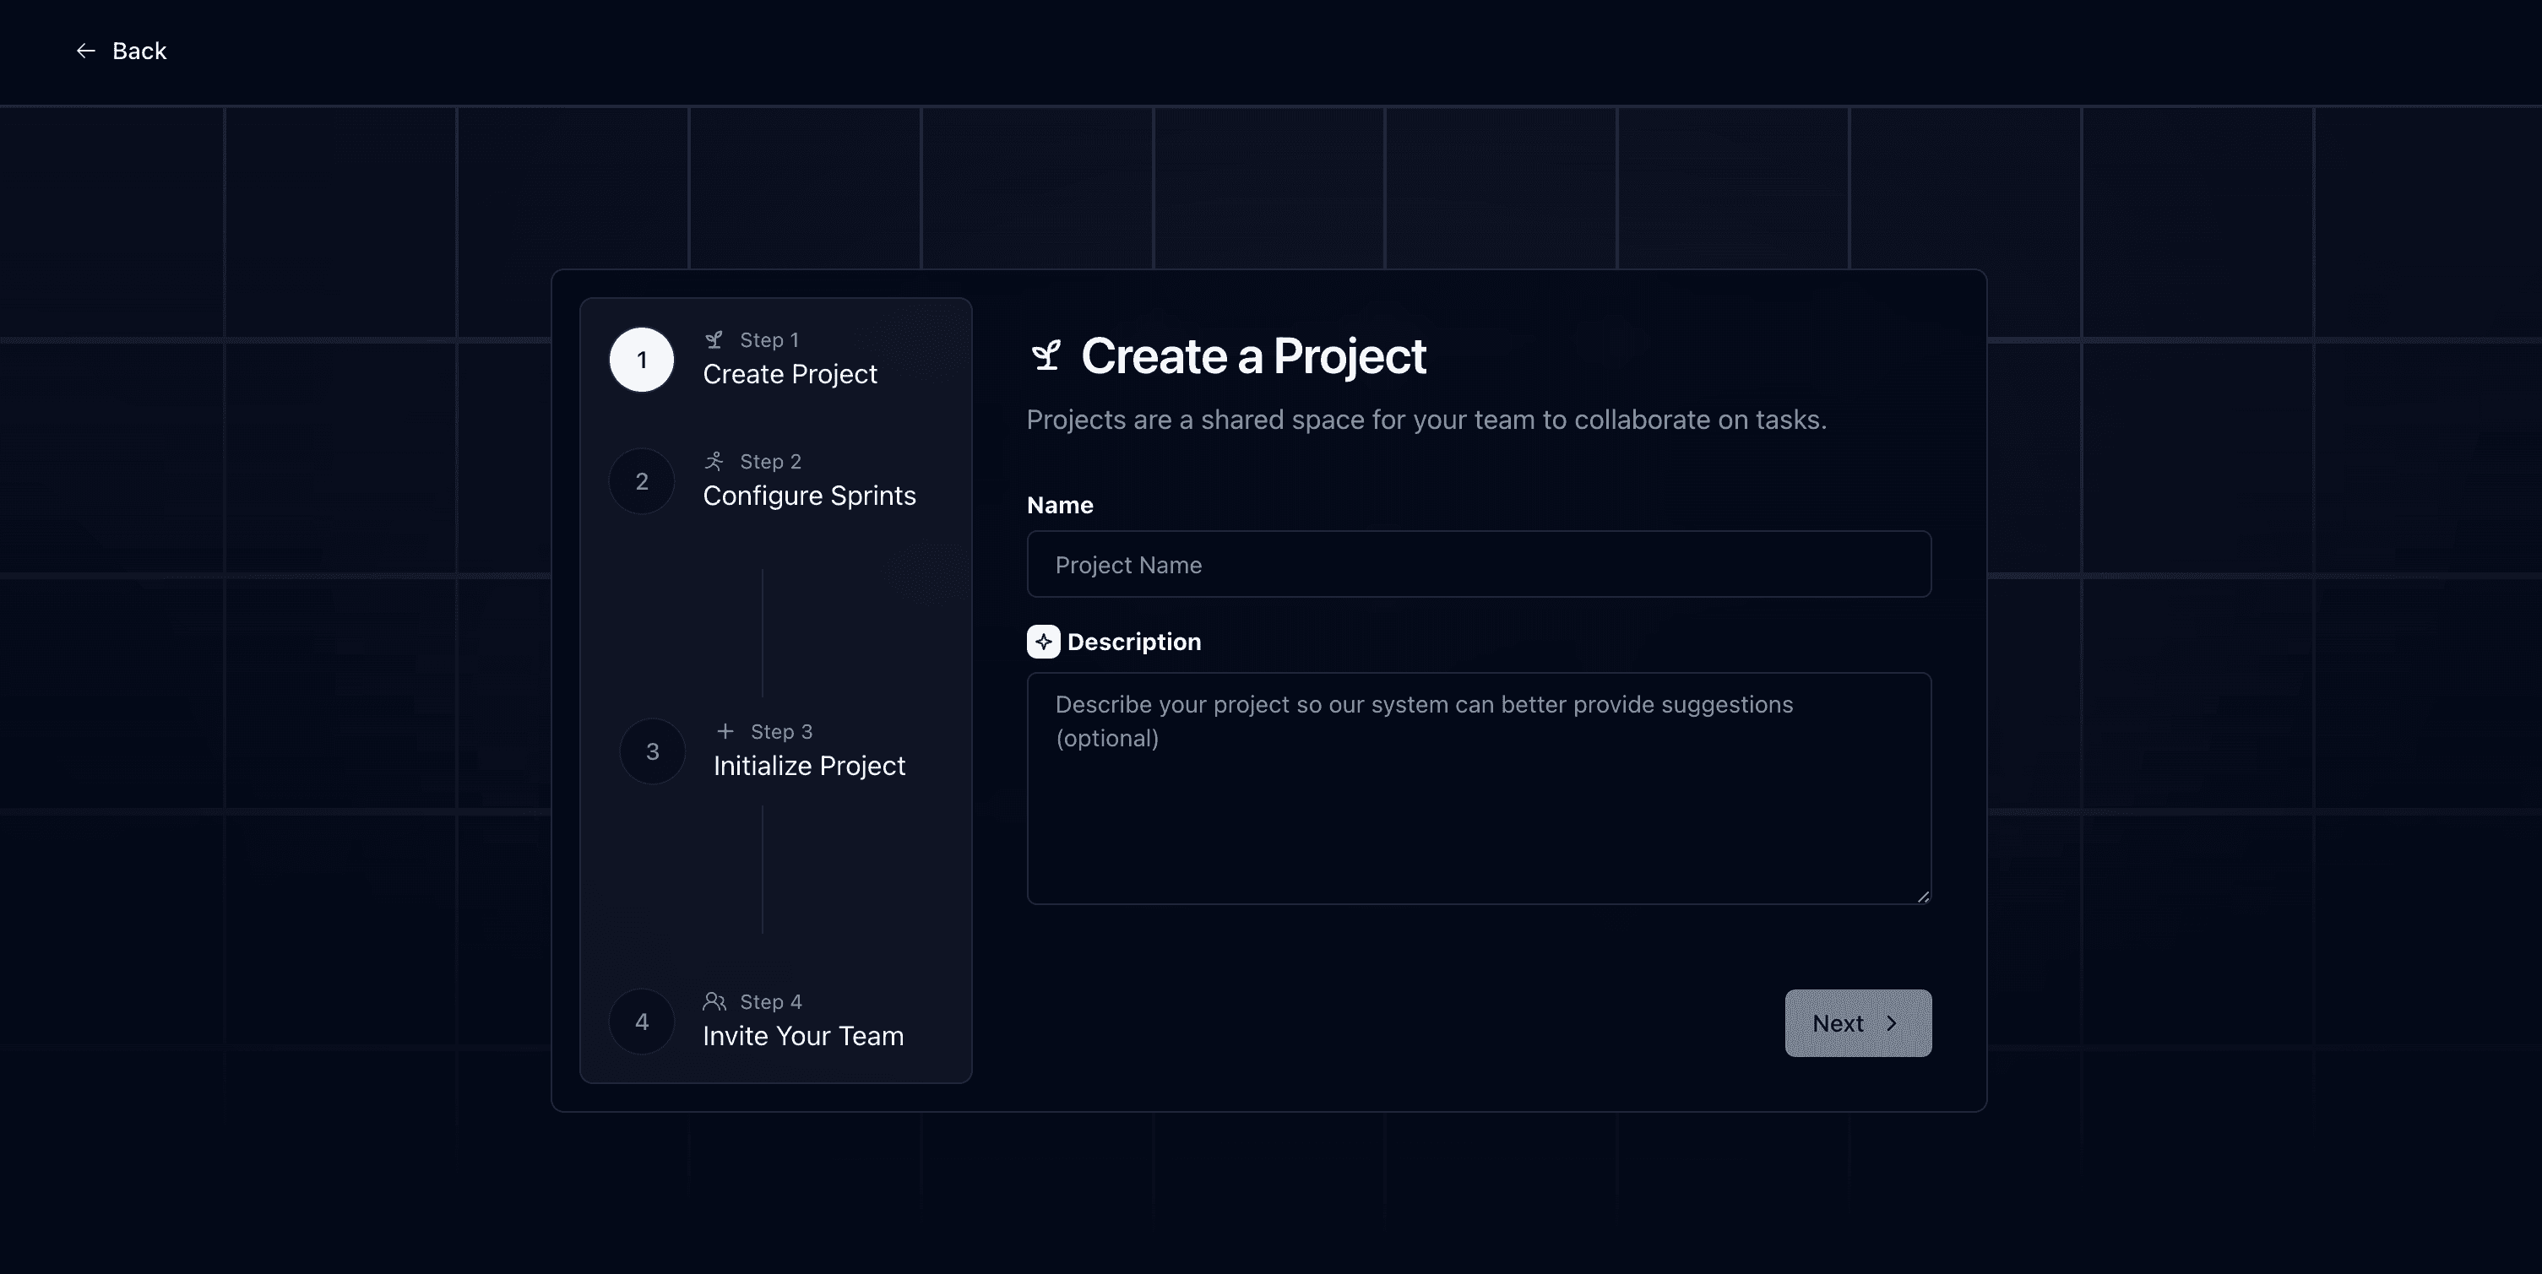This screenshot has width=2542, height=1274.
Task: Select step 2 circle in the stepper
Action: coord(642,481)
